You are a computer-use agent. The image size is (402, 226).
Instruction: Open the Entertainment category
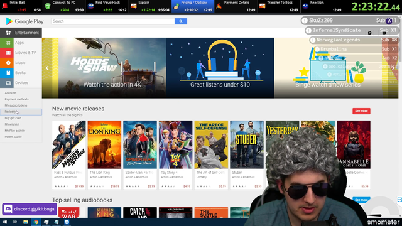click(x=21, y=33)
